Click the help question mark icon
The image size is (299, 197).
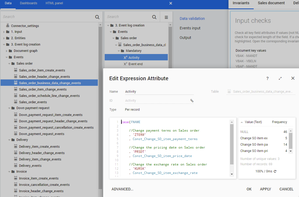267,78
